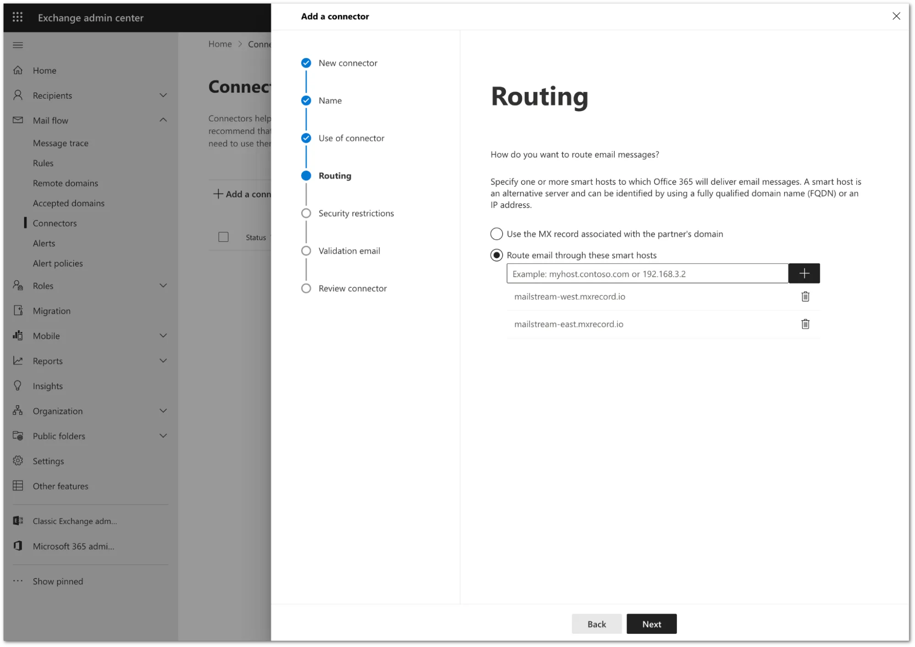Screen dimensions: 915x647
Task: Open Classic Exchange admin center
Action: pyautogui.click(x=74, y=521)
